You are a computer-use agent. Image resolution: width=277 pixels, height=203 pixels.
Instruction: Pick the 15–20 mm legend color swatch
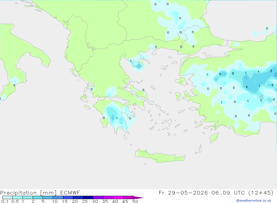68,197
